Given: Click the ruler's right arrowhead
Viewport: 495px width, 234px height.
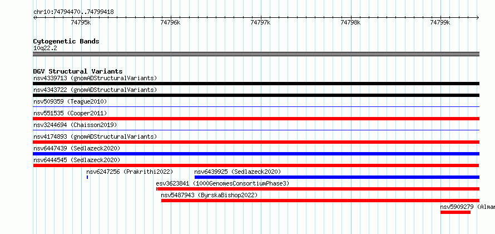Looking at the screenshot, I should coord(478,17).
